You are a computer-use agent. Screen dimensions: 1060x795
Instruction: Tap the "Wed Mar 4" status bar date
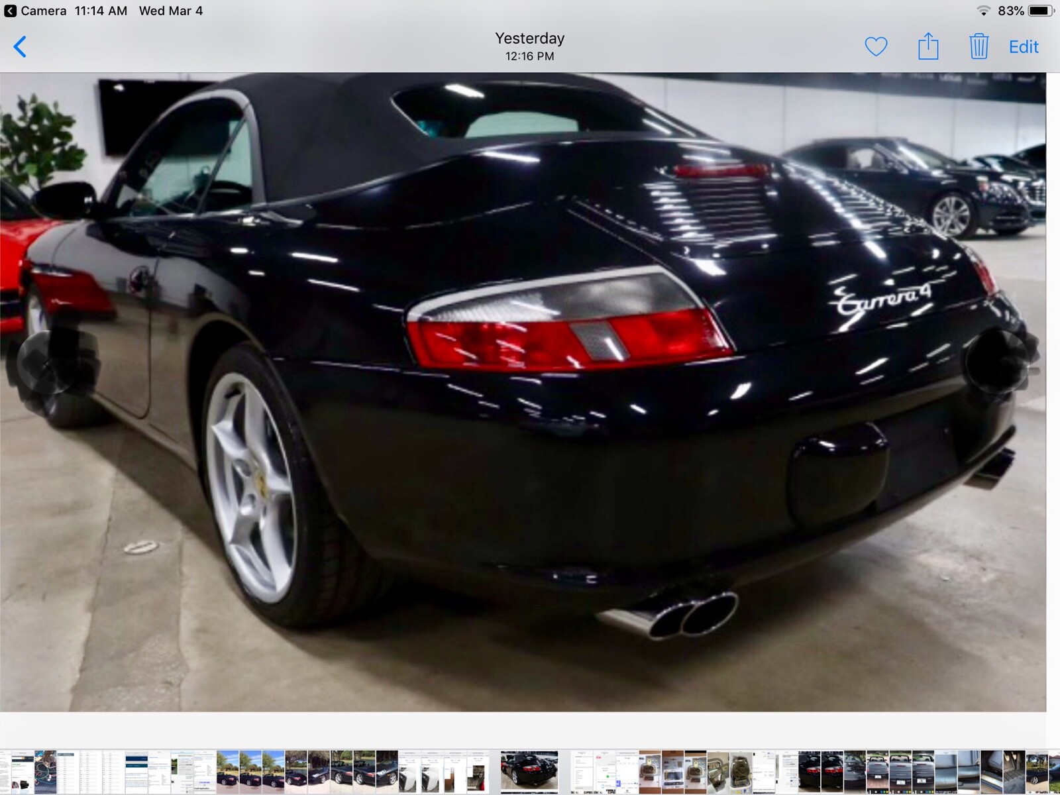tap(171, 11)
